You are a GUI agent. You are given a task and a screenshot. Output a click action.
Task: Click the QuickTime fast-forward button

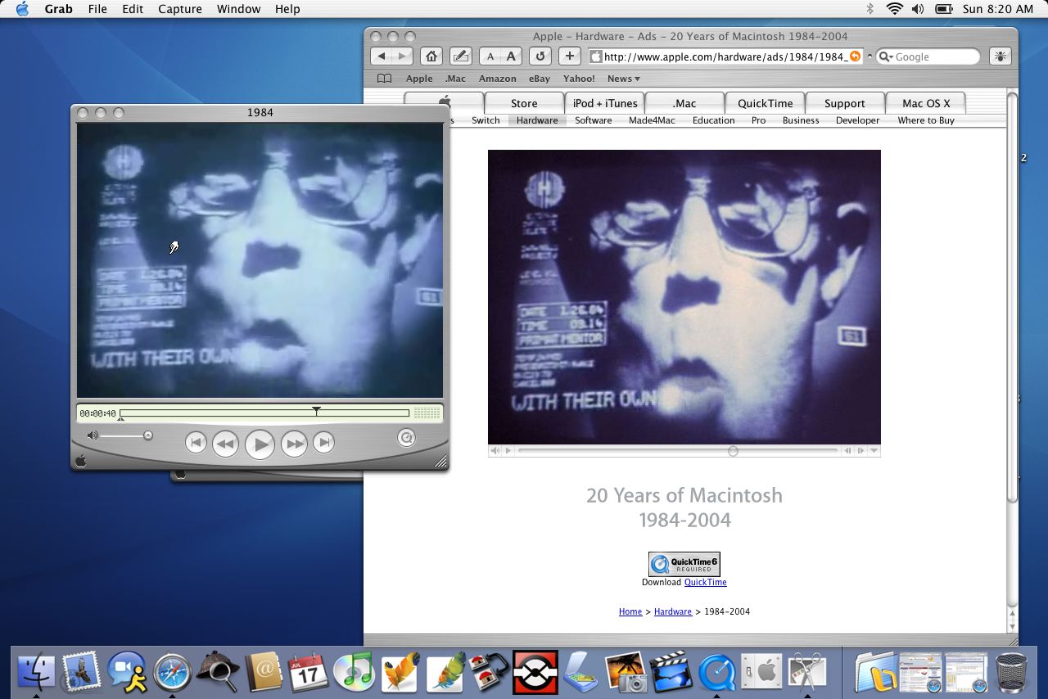294,444
